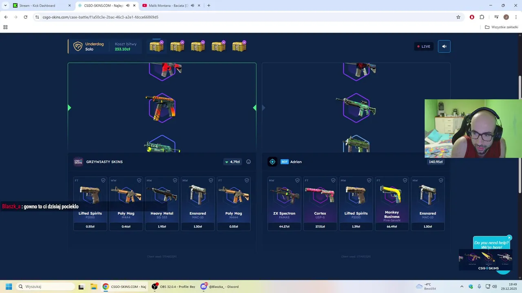Expand the tab search dropdown
Screen dimensions: 522x293
coord(5,6)
